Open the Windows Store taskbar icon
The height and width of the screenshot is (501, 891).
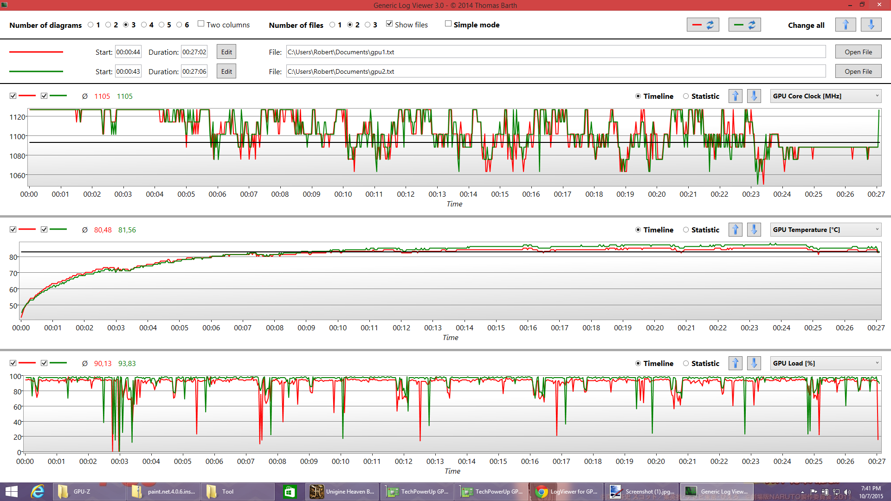tap(290, 492)
